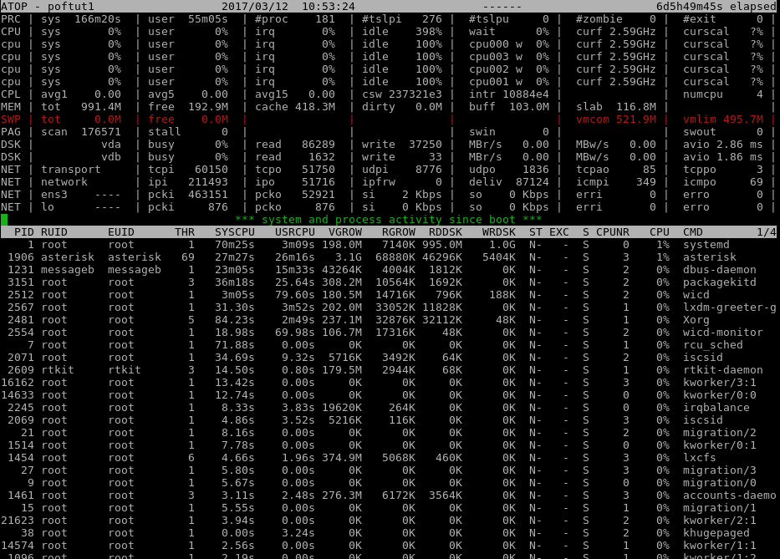The height and width of the screenshot is (559, 780).
Task: Click the 5404K WRDSK value
Action: [x=499, y=257]
